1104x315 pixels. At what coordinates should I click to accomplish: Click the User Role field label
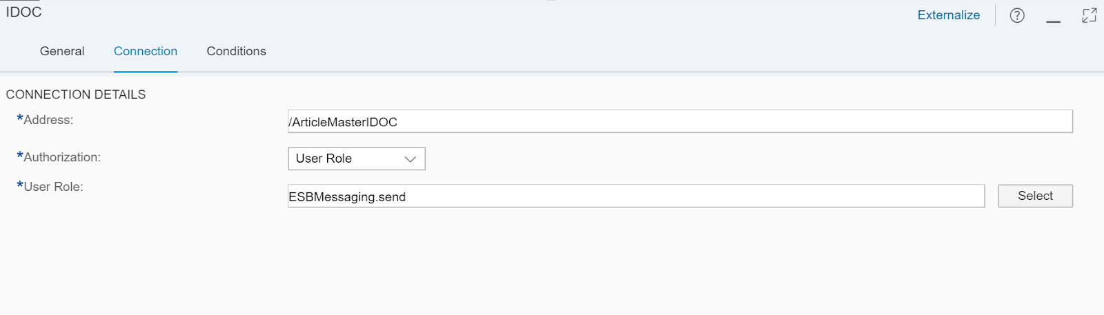50,187
